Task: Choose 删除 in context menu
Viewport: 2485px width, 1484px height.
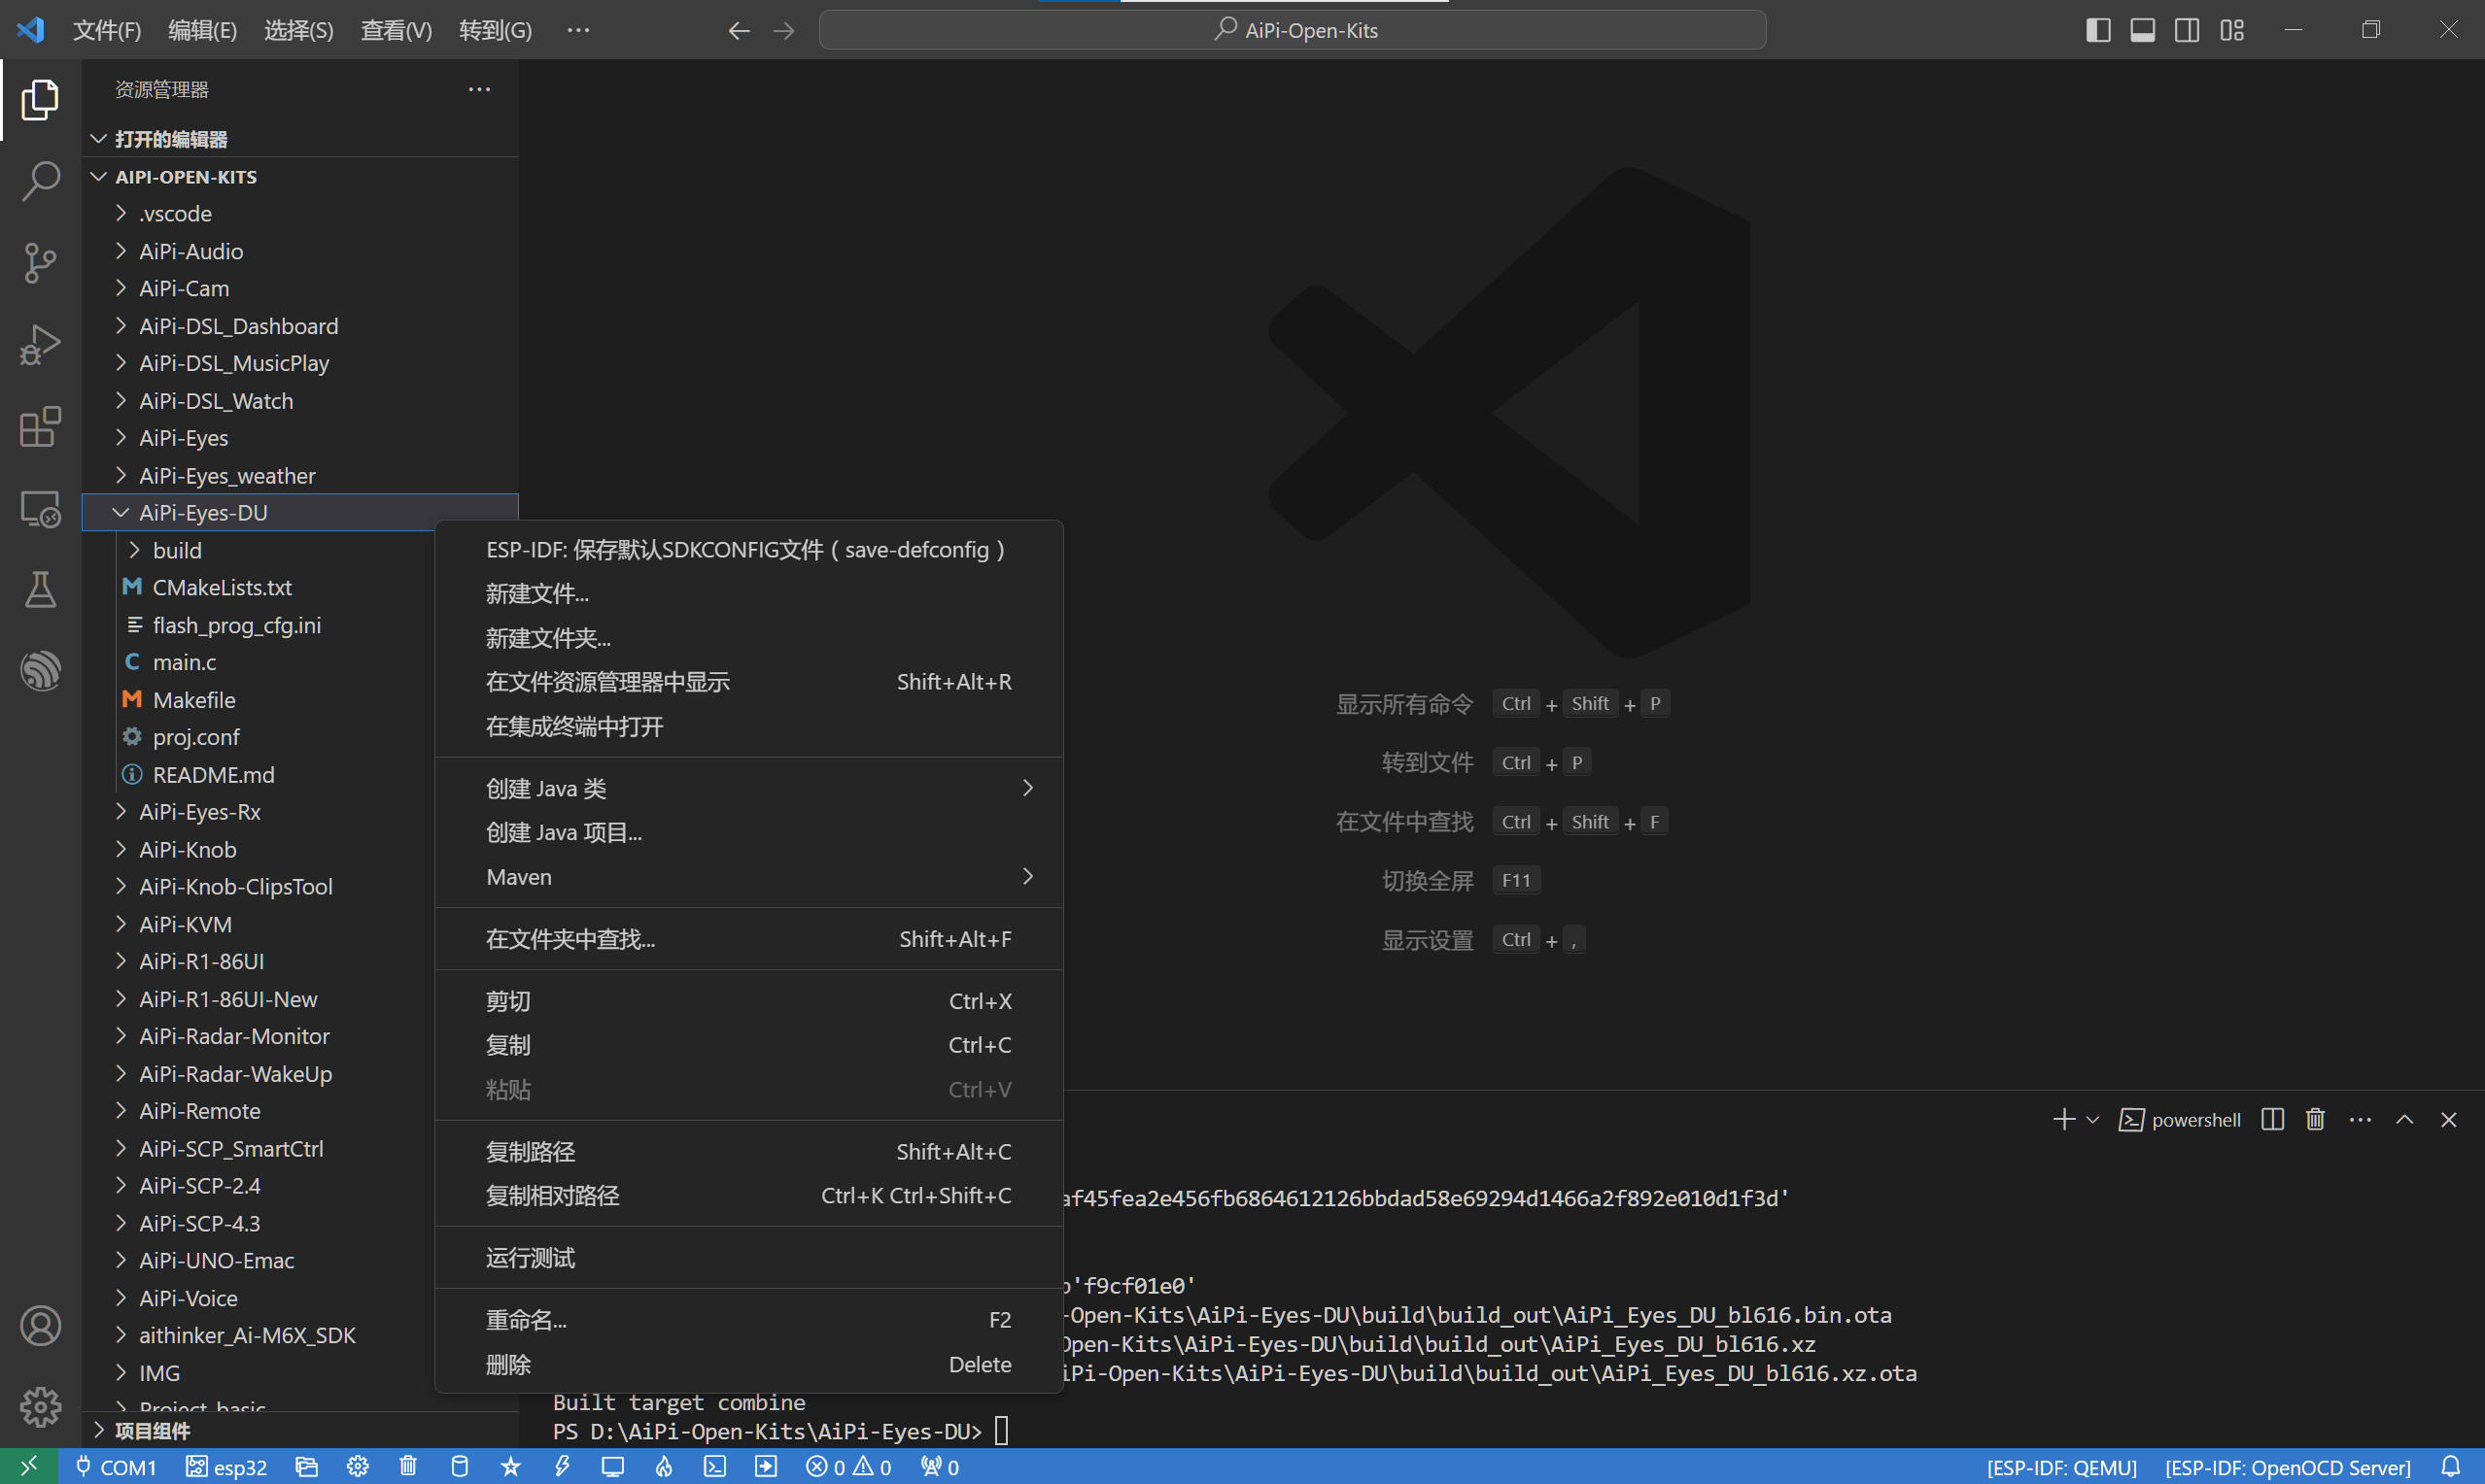Action: [748, 1364]
